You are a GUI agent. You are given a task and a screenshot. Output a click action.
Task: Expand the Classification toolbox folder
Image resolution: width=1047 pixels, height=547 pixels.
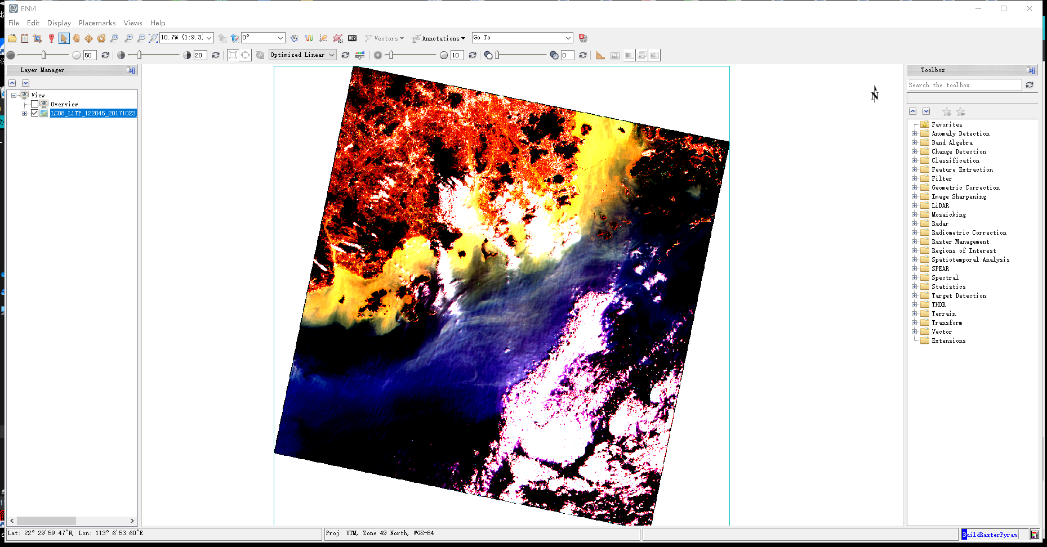(915, 160)
